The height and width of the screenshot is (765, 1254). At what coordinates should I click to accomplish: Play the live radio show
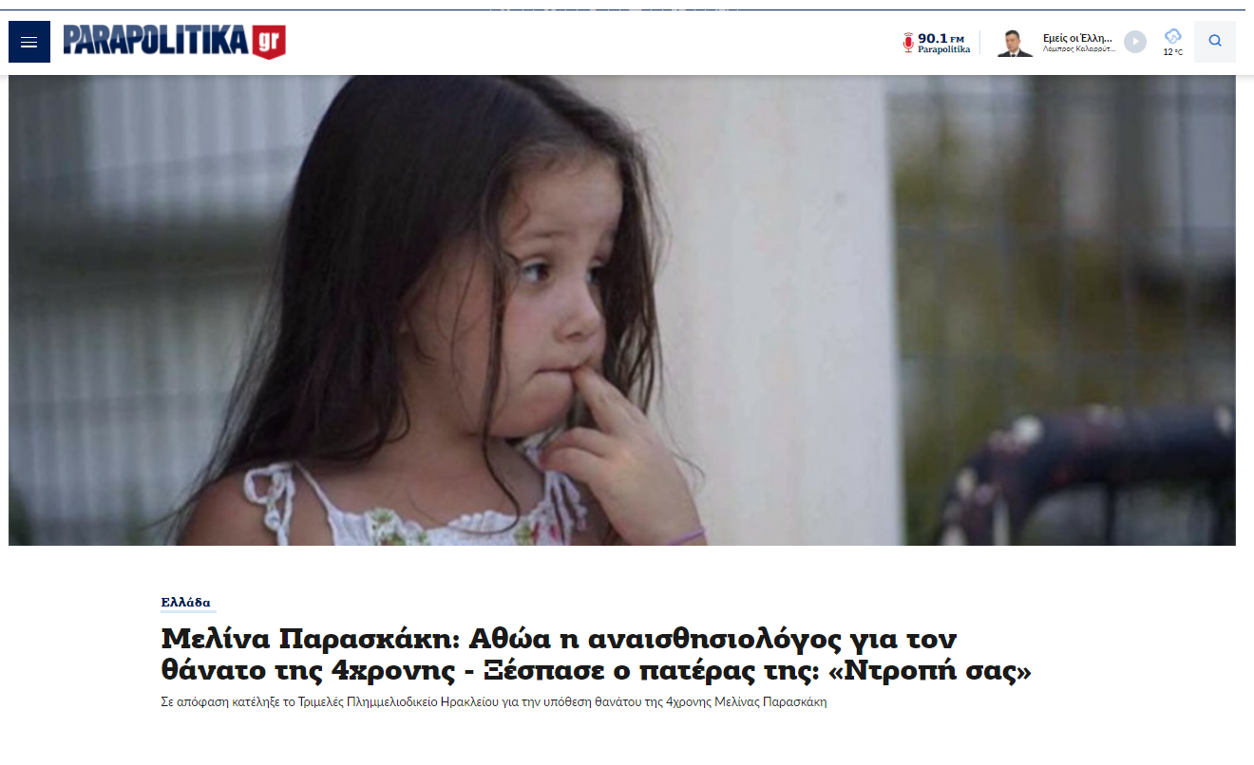[1135, 42]
